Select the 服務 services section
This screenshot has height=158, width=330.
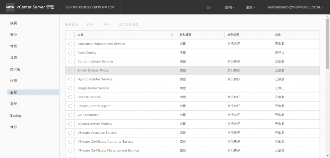pos(33,92)
